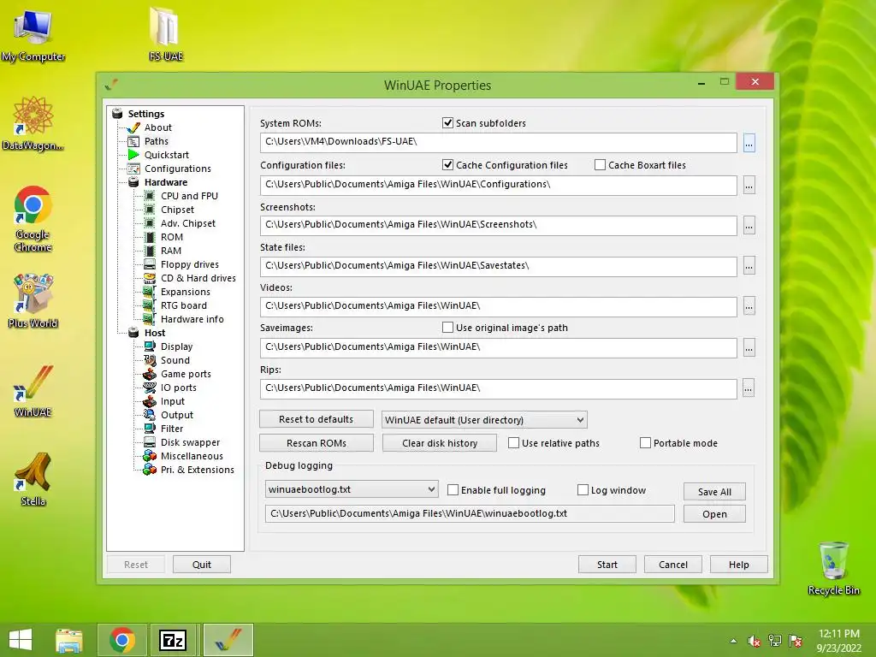Select the Paths icon in sidebar
The height and width of the screenshot is (657, 876).
tap(133, 141)
